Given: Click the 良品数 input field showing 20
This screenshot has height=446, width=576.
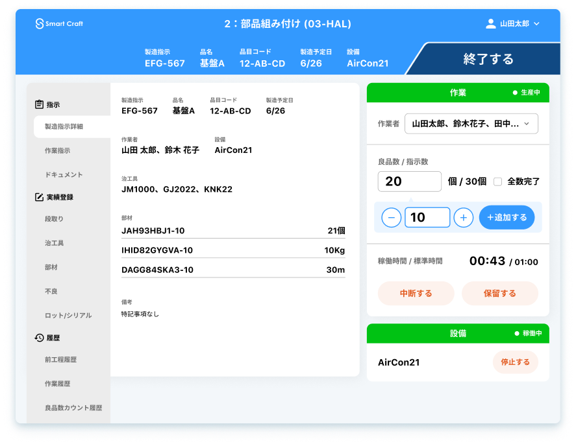Looking at the screenshot, I should click(410, 182).
